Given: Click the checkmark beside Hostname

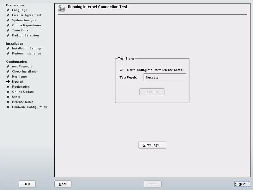Looking at the screenshot, I should [x=8, y=76].
